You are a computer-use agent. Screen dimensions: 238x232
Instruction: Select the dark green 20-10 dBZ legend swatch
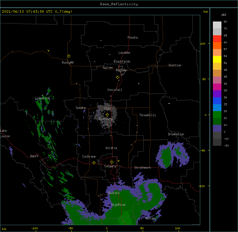217,122
